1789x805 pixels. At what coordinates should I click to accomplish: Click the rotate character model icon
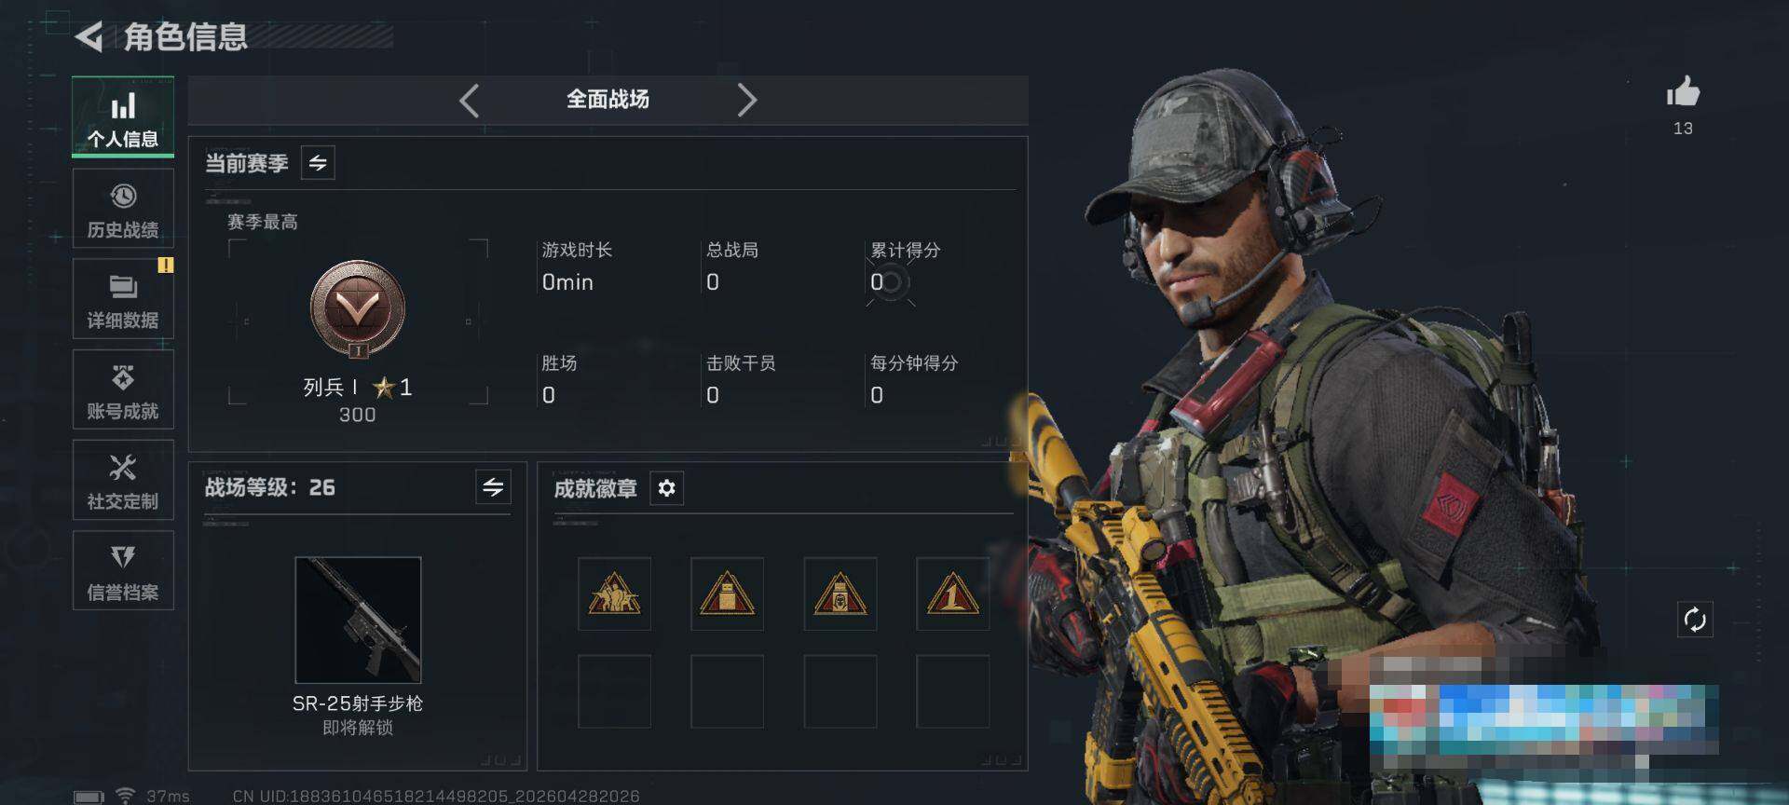coord(1694,620)
